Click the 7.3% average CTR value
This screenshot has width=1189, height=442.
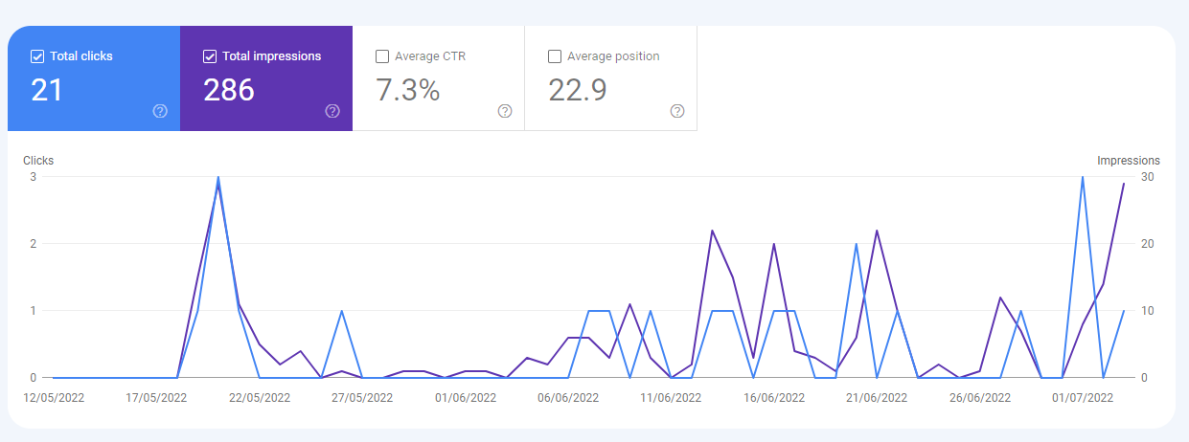pos(407,90)
